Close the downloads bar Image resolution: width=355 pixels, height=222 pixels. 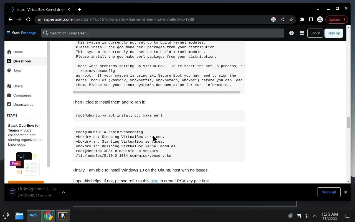346,192
